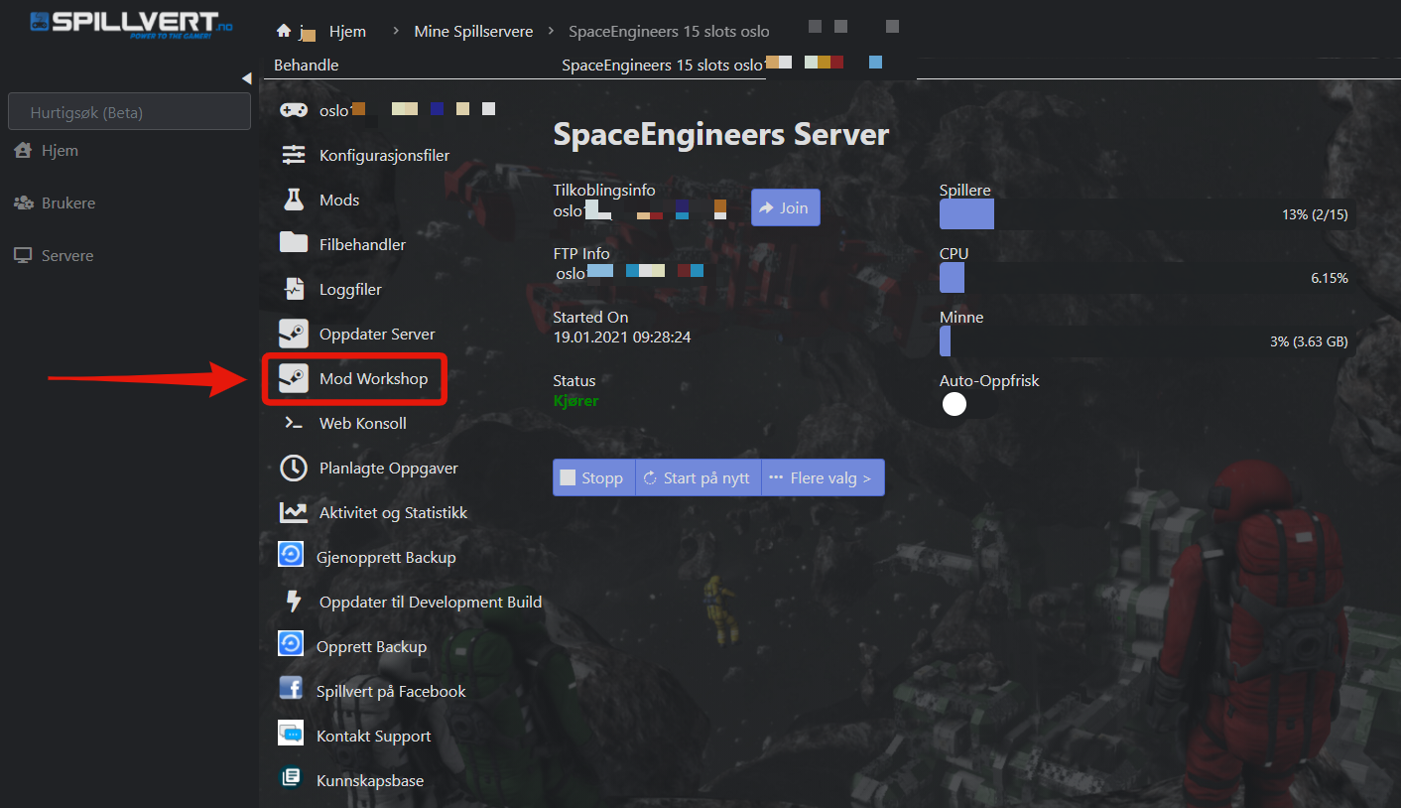This screenshot has width=1401, height=808.
Task: Open the Web Konsoll terminal icon
Action: [294, 423]
